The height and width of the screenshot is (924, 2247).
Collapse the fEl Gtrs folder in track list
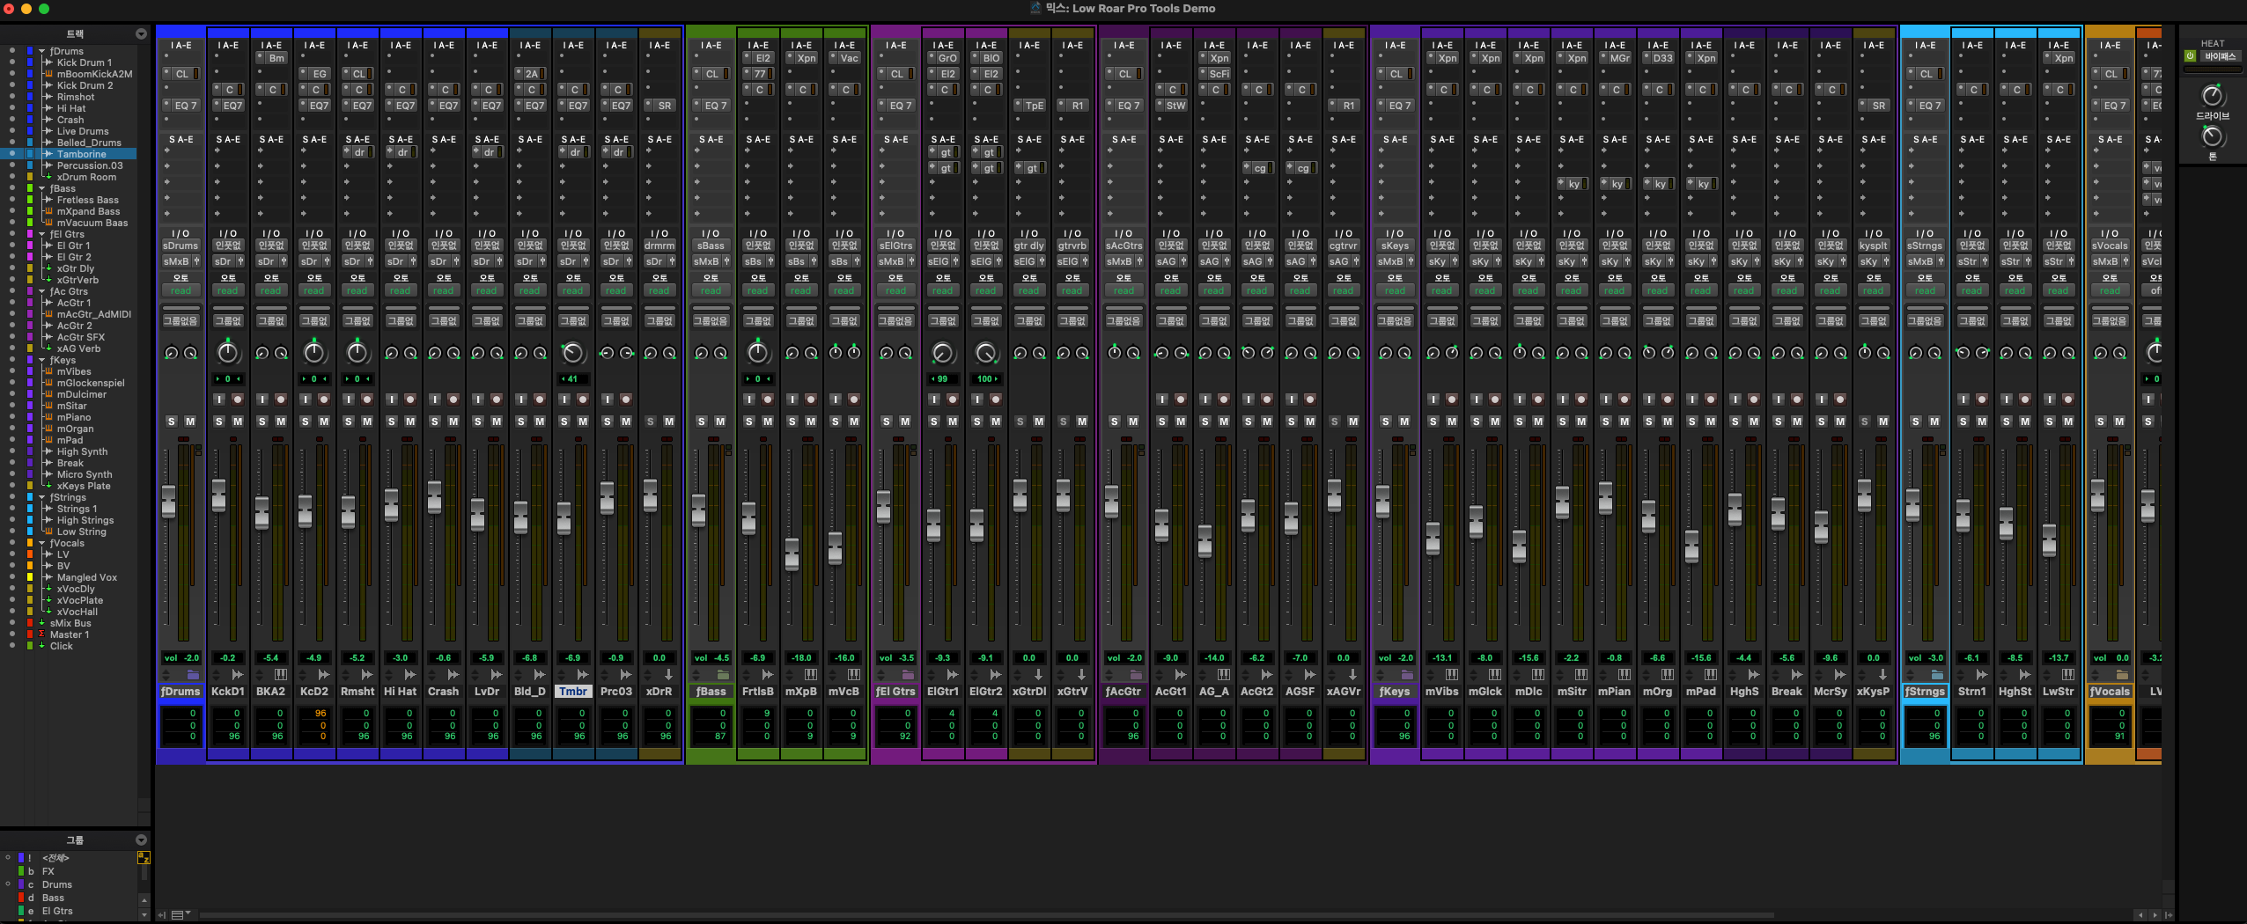tap(41, 234)
